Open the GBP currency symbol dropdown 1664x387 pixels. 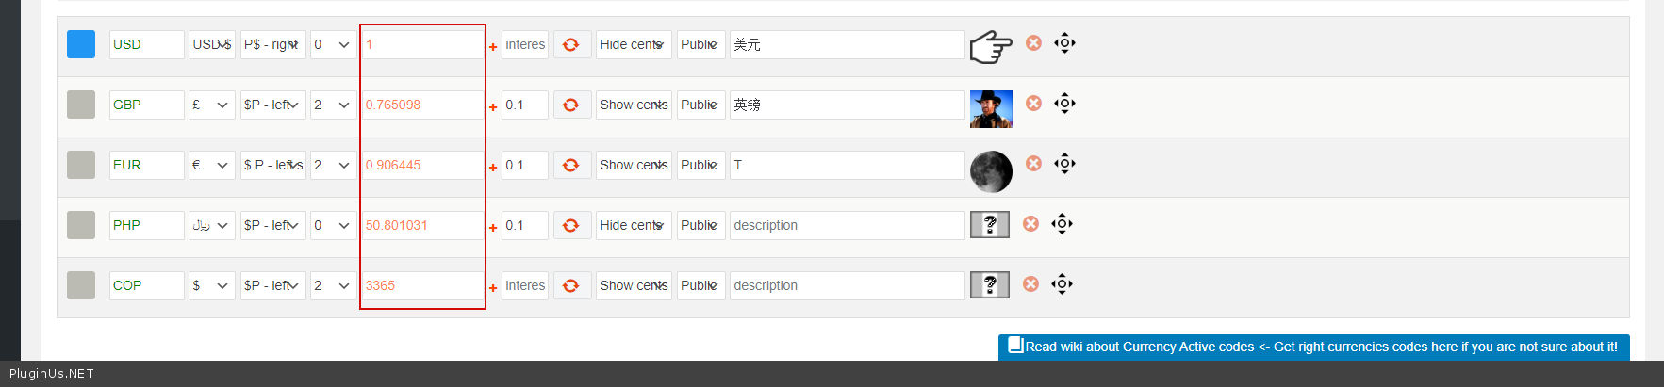211,105
